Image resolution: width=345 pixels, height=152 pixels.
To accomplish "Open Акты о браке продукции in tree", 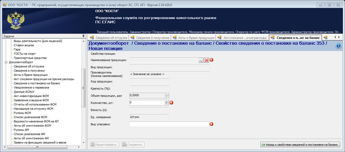I will [x=31, y=75].
